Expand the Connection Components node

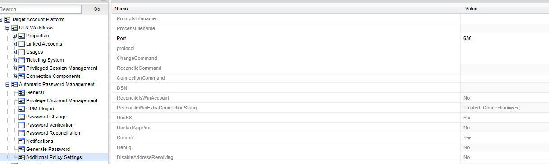click(15, 76)
